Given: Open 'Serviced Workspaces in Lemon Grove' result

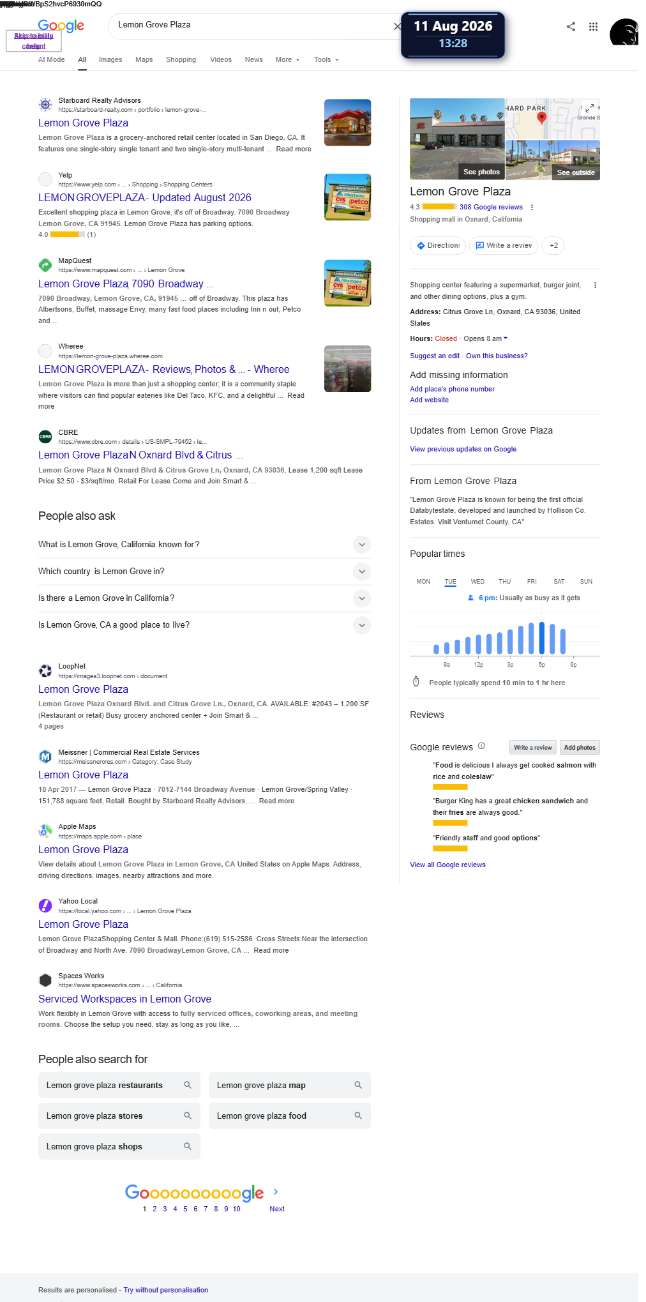Looking at the screenshot, I should pyautogui.click(x=124, y=999).
